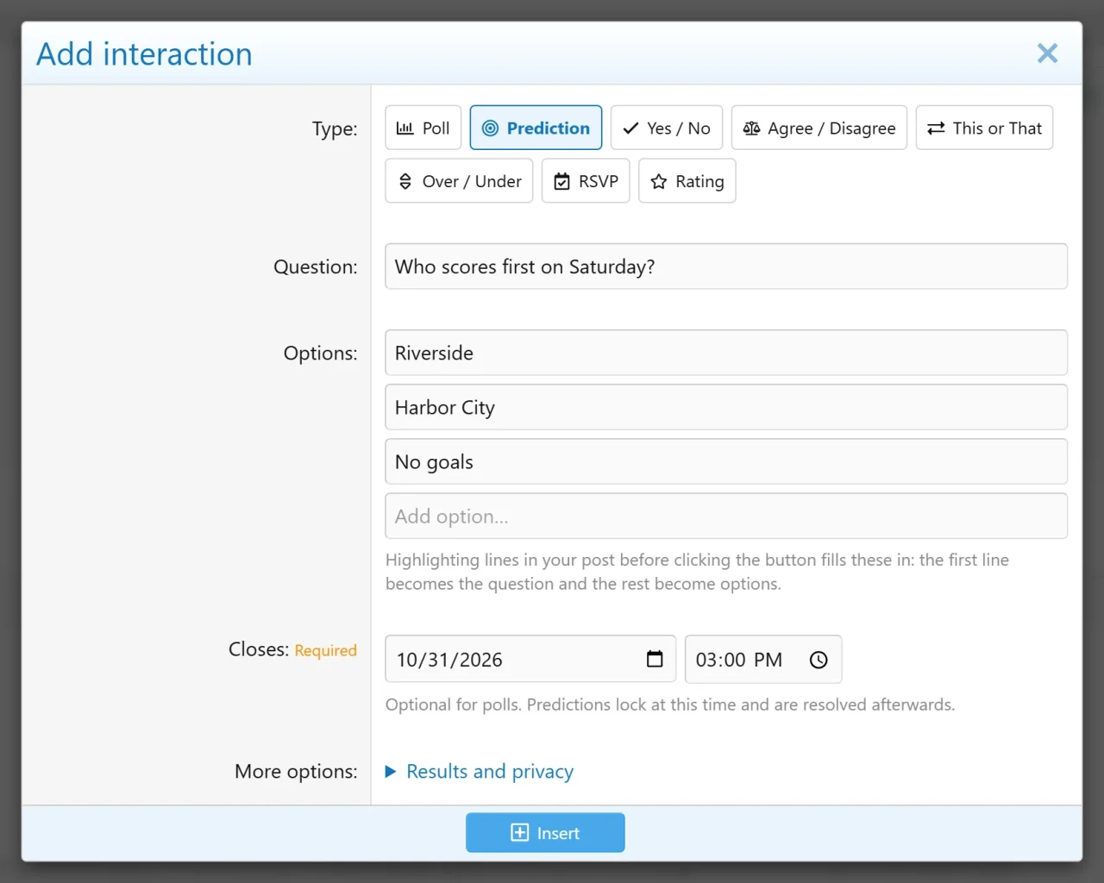Edit the Riverside option field
This screenshot has width=1104, height=883.
pos(726,353)
